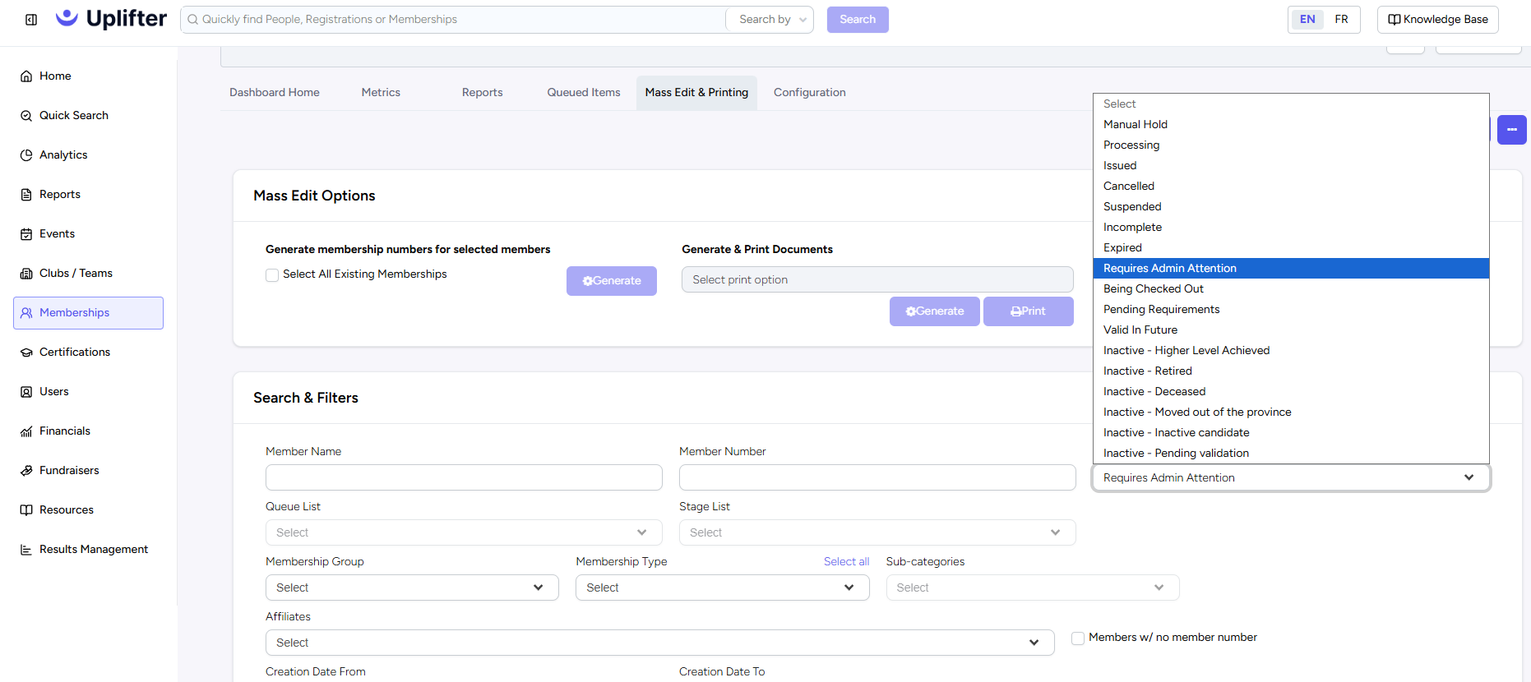Open the Dashboard Home tab
Screen dimensions: 1531x682
pyautogui.click(x=275, y=93)
